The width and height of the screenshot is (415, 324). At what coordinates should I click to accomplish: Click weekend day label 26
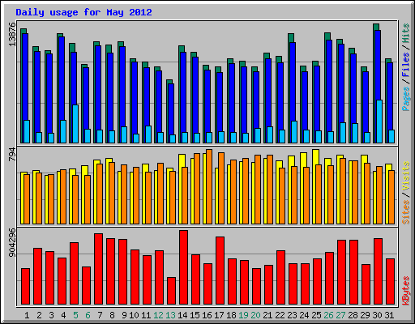(x=328, y=315)
